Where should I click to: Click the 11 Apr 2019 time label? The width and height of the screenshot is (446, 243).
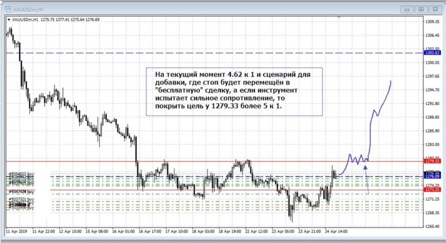[x=17, y=231]
